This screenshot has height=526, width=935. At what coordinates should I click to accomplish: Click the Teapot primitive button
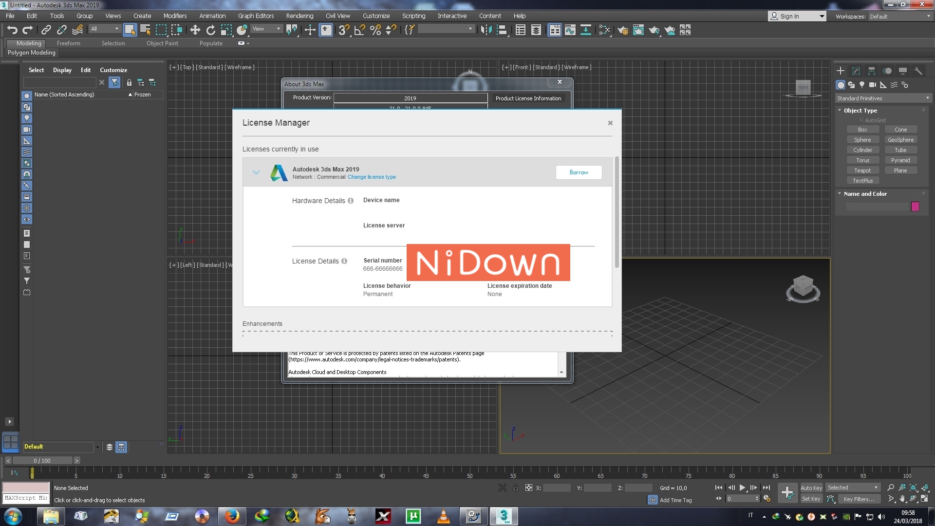862,170
